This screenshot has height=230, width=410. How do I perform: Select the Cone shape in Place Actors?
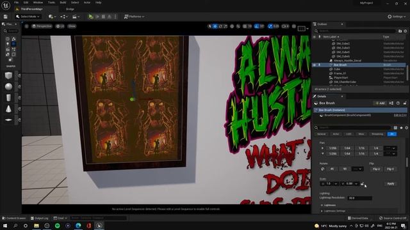[8, 109]
